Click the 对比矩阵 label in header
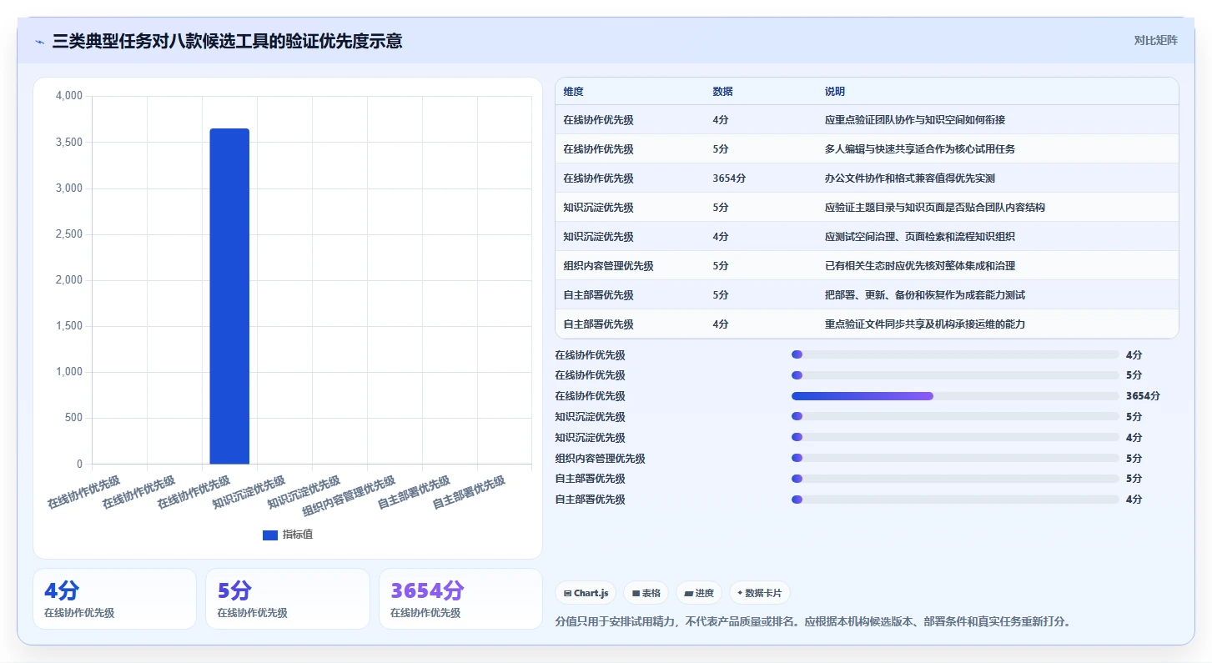The width and height of the screenshot is (1212, 663). (x=1155, y=40)
